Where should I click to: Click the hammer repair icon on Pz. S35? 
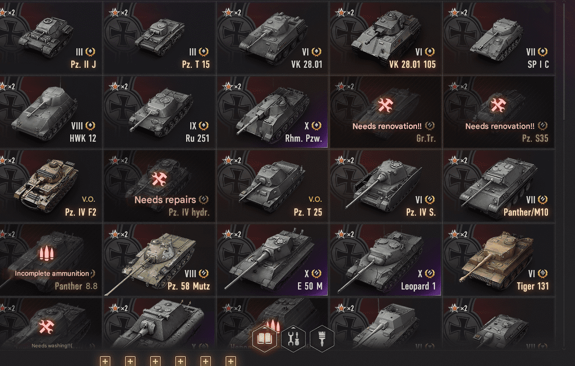pos(499,105)
